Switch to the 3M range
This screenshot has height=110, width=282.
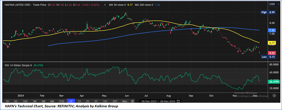click(43, 101)
